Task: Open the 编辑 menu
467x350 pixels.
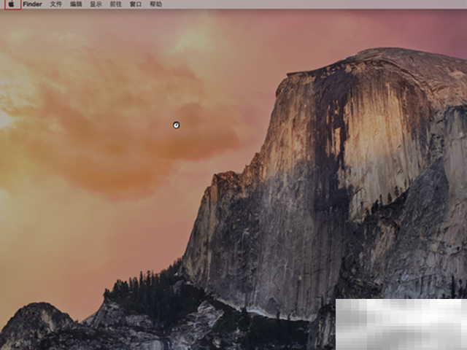Action: coord(76,4)
